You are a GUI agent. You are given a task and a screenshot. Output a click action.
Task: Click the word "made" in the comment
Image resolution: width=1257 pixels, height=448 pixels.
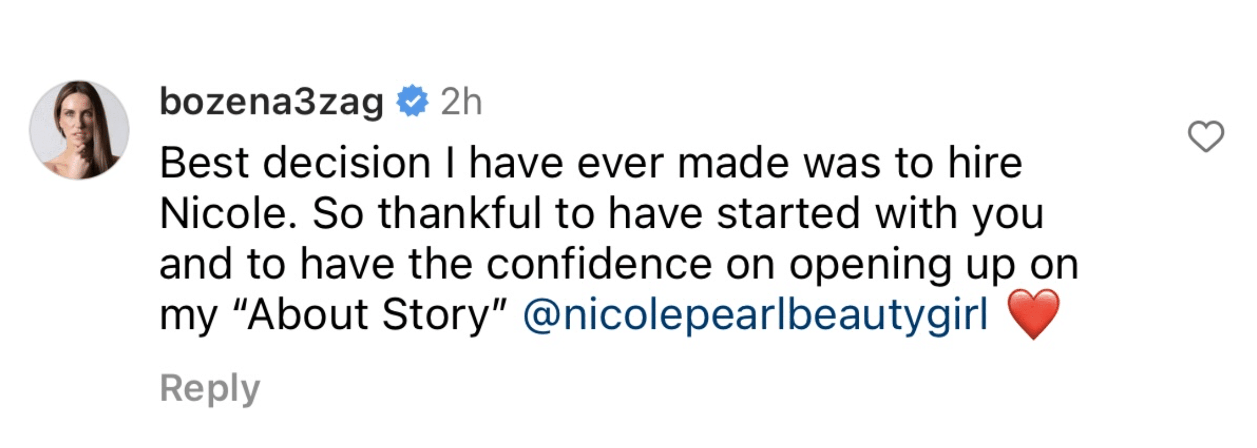click(x=733, y=163)
